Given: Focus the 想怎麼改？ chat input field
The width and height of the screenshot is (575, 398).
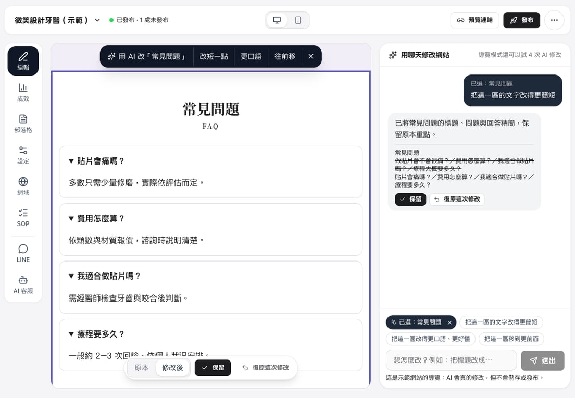Looking at the screenshot, I should click(x=451, y=360).
